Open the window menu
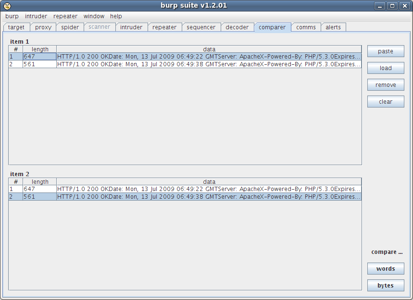Viewport: 413px width, 300px height. [94, 16]
